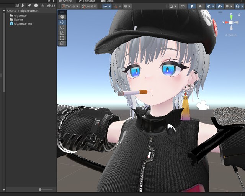Click the search by label tag icon
This screenshot has height=196, width=245.
point(29,6)
